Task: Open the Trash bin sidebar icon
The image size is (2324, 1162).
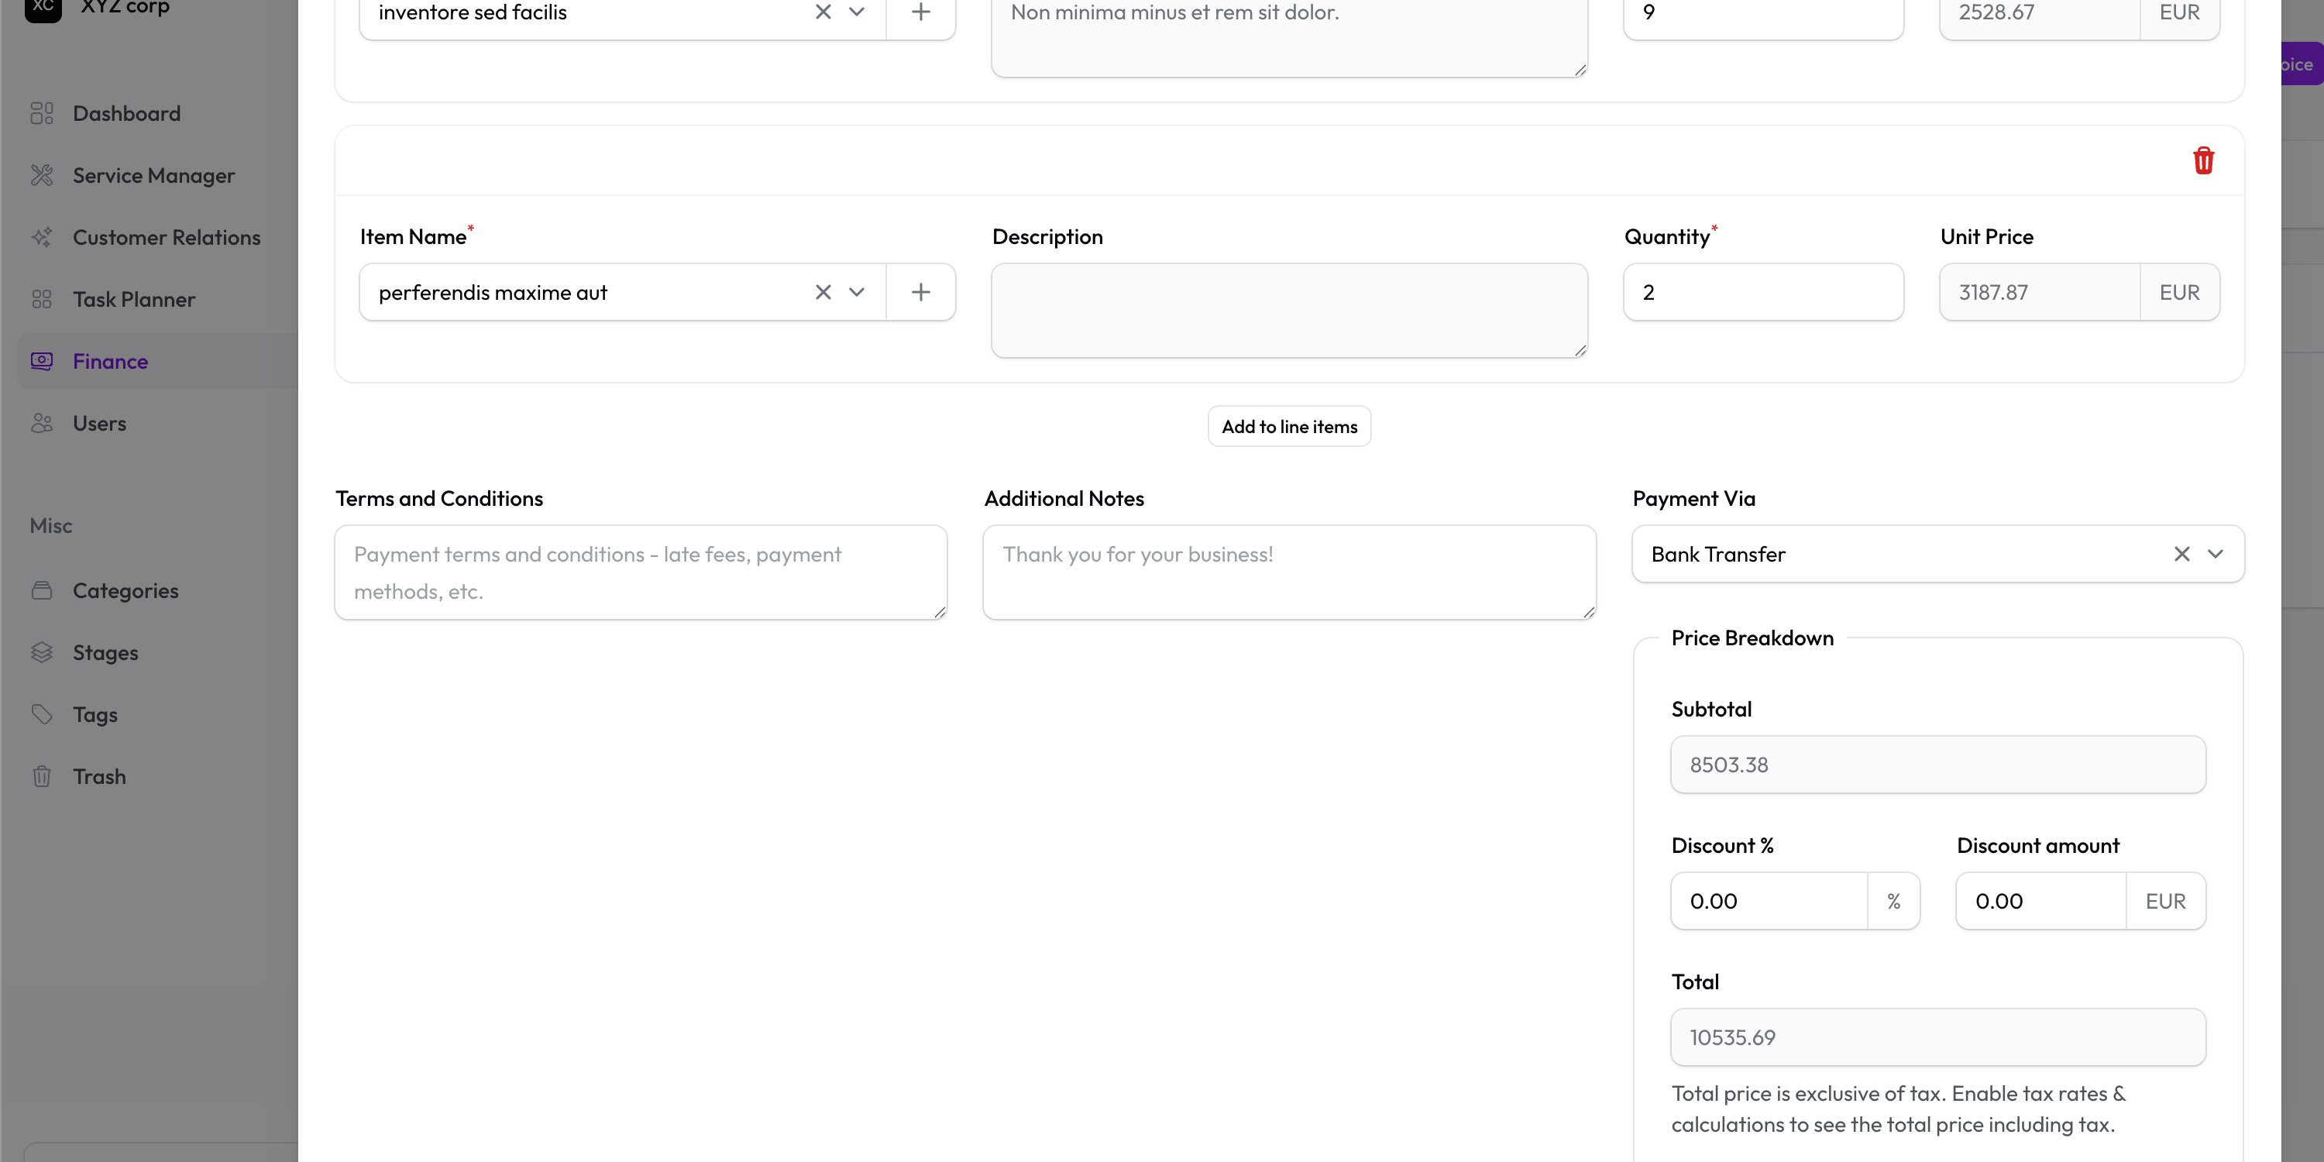Action: [42, 777]
